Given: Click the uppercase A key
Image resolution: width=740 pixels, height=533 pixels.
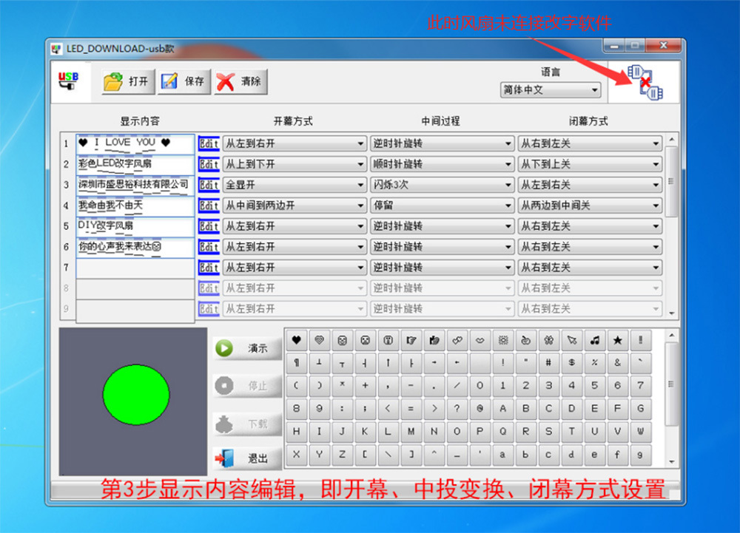Looking at the screenshot, I should [502, 409].
